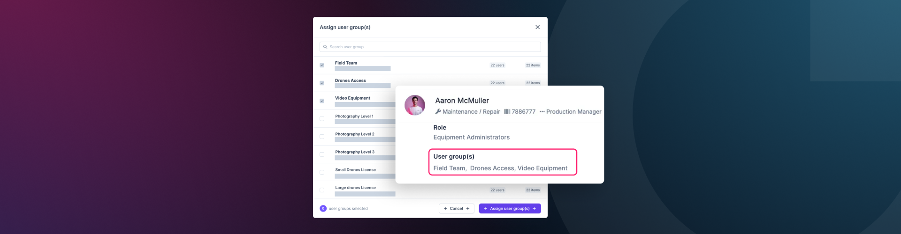Viewport: 901px width, 234px height.
Task: Click the 22 users badge for Field Team
Action: click(x=497, y=65)
